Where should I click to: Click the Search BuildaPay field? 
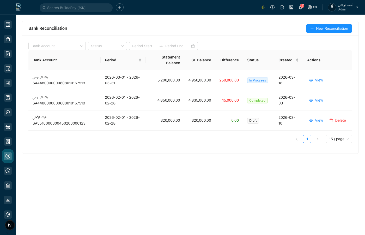pyautogui.click(x=76, y=8)
